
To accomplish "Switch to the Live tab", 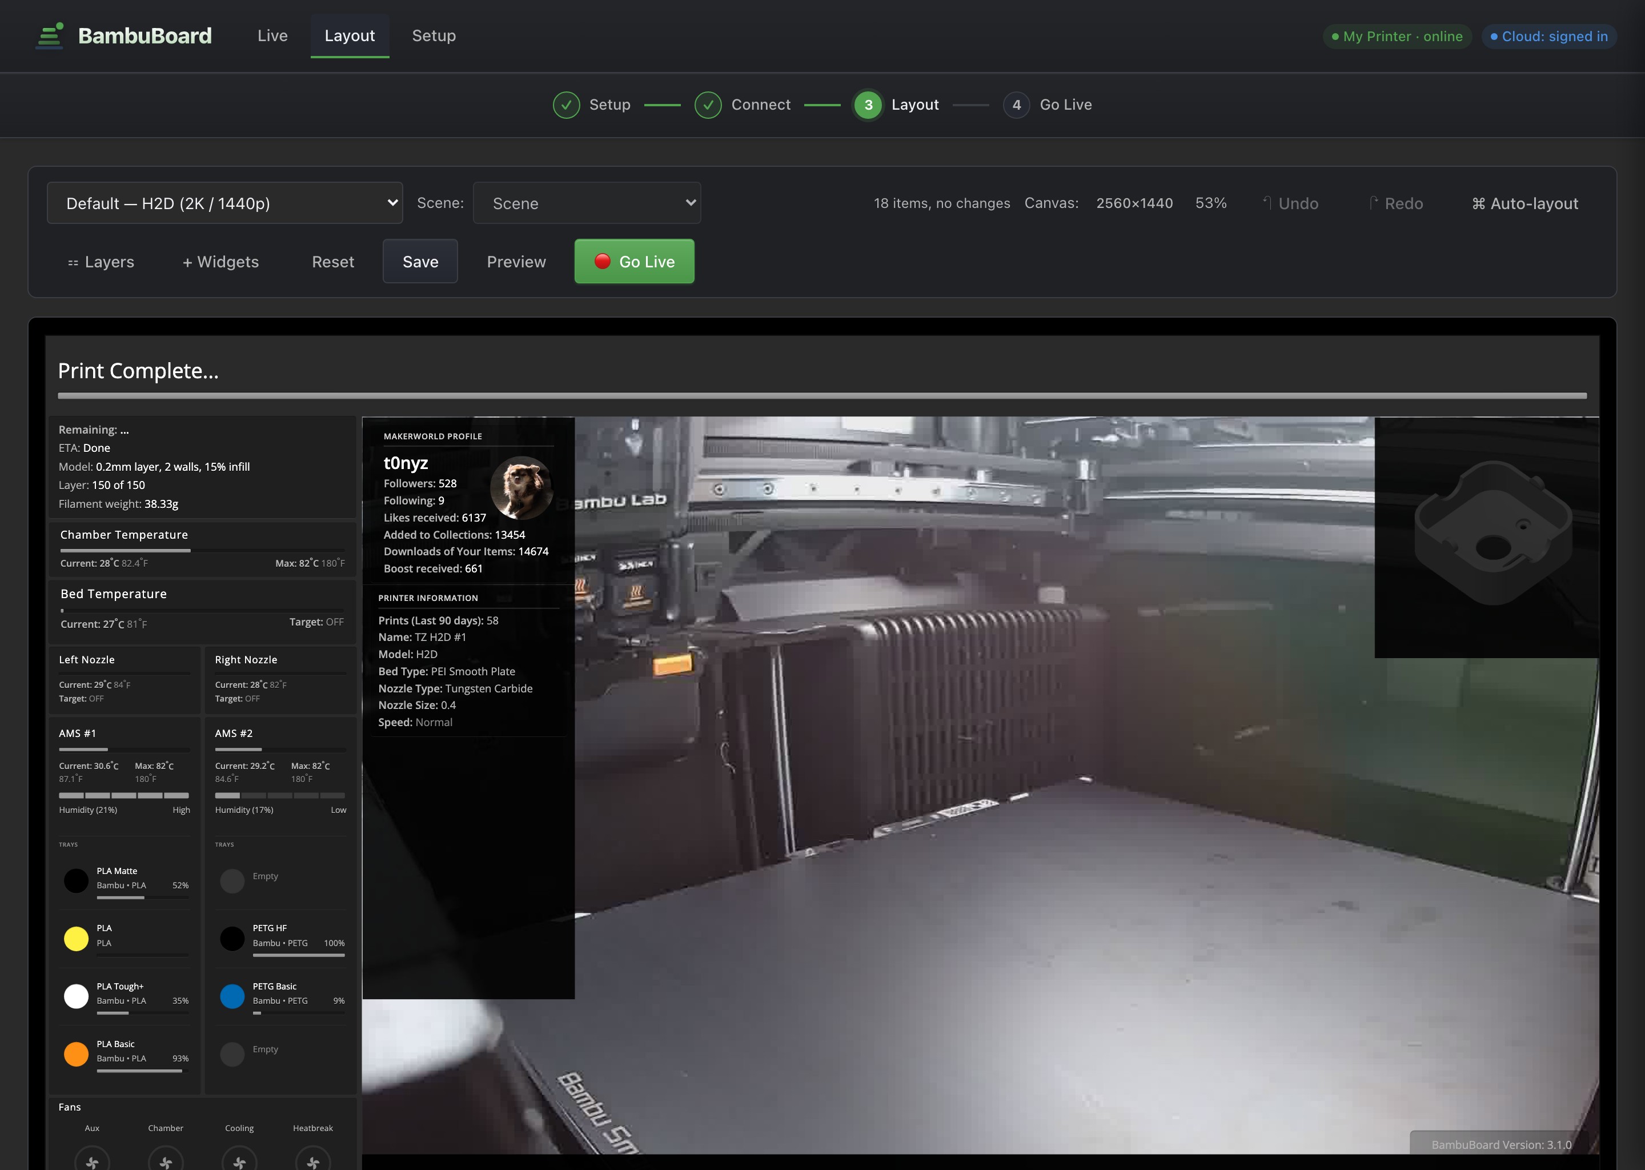I will 272,35.
